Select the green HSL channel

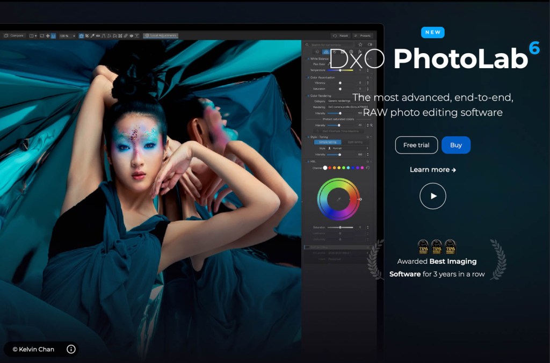click(x=343, y=168)
